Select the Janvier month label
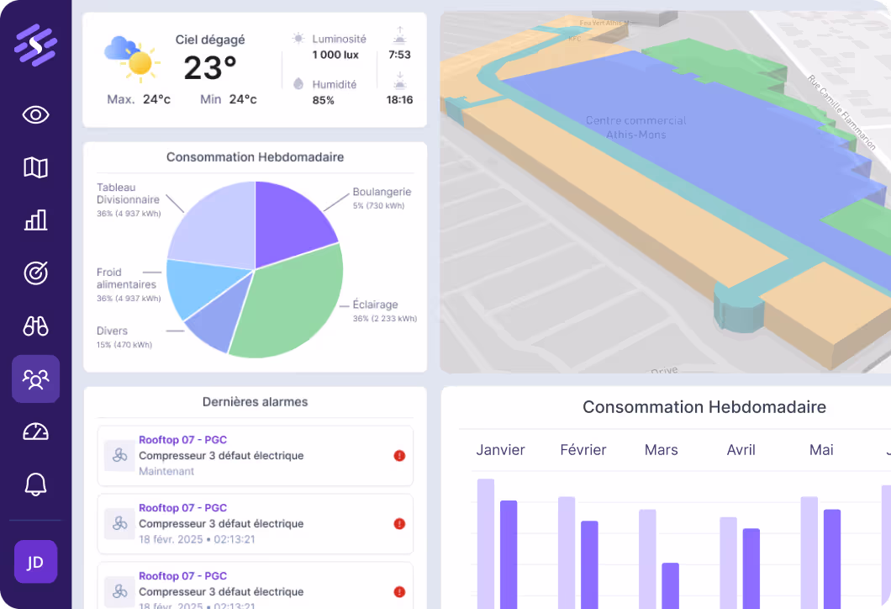This screenshot has width=891, height=609. [501, 450]
